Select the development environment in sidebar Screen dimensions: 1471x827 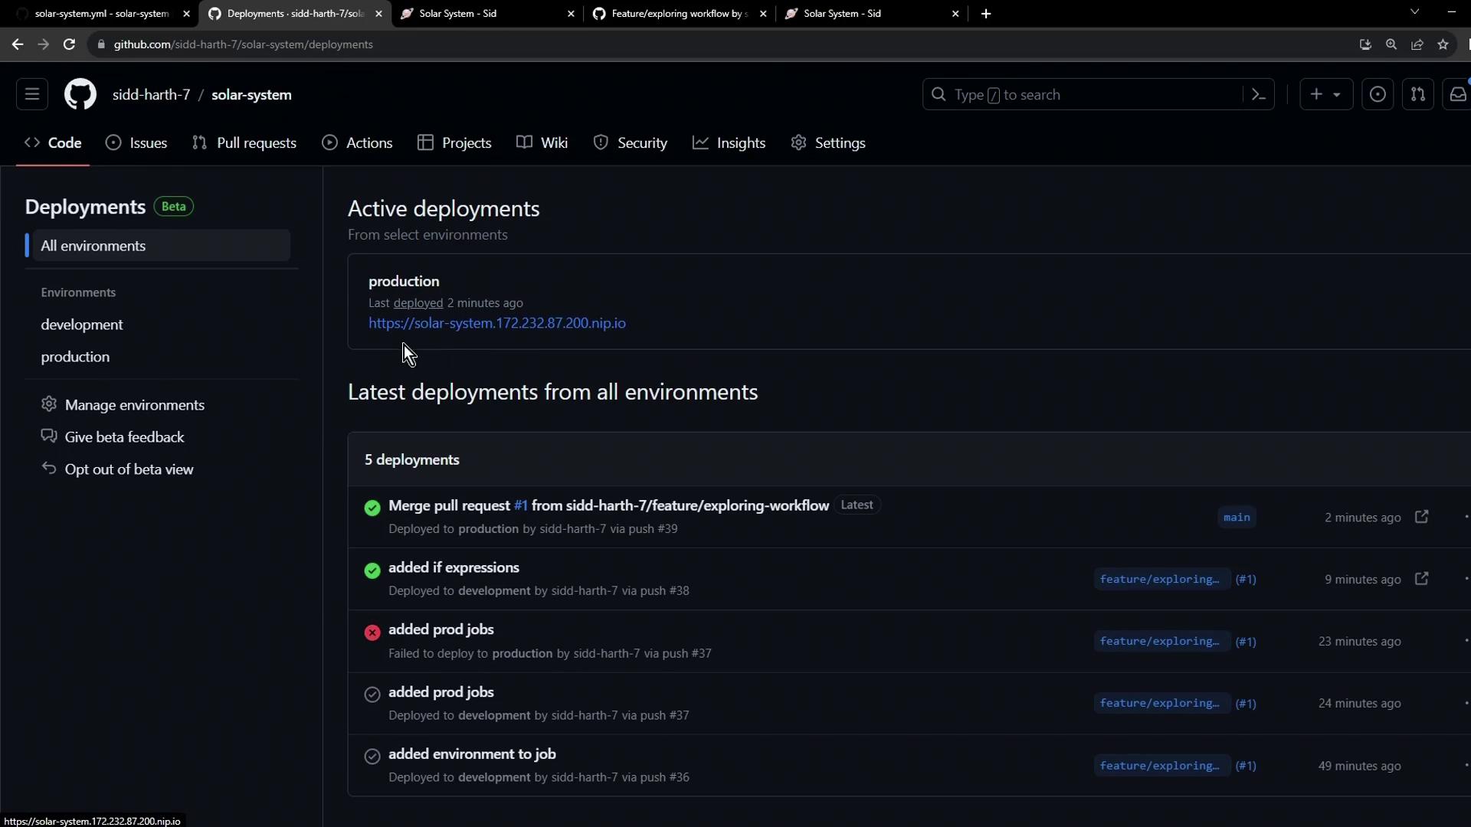[x=82, y=325]
